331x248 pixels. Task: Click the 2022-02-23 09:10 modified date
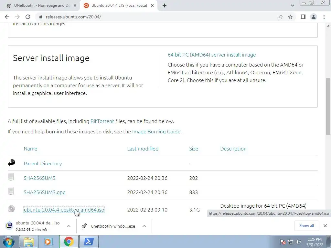click(x=147, y=210)
